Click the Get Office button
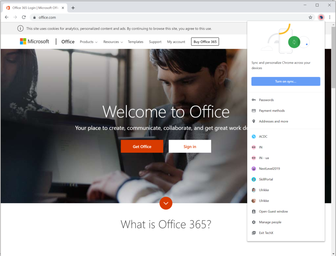 [x=142, y=147]
